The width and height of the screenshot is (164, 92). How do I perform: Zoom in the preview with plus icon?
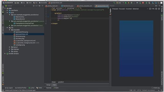click(x=156, y=9)
